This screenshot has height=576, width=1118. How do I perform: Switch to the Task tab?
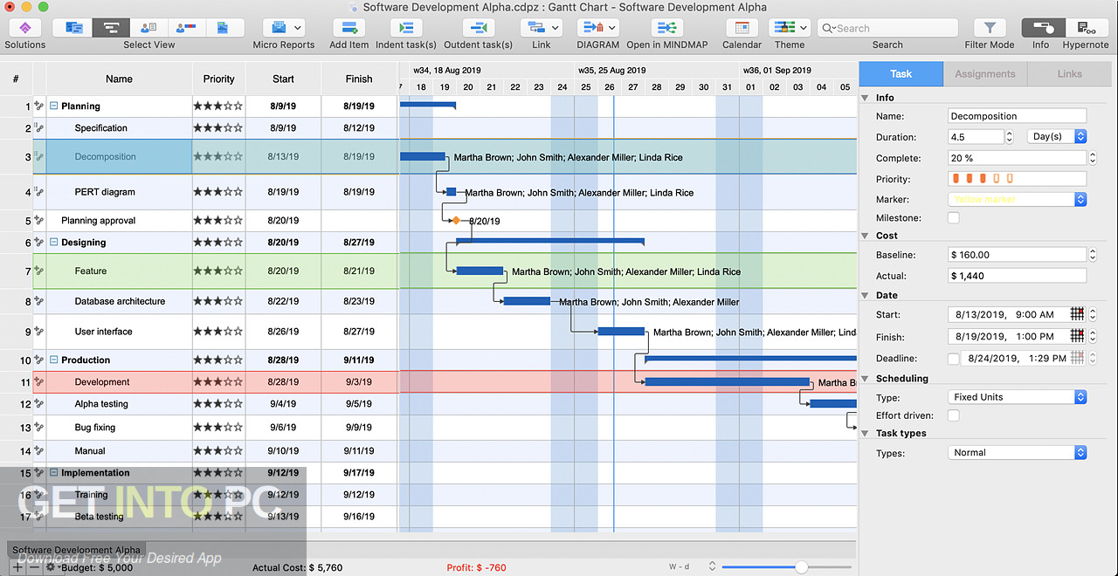(x=901, y=74)
